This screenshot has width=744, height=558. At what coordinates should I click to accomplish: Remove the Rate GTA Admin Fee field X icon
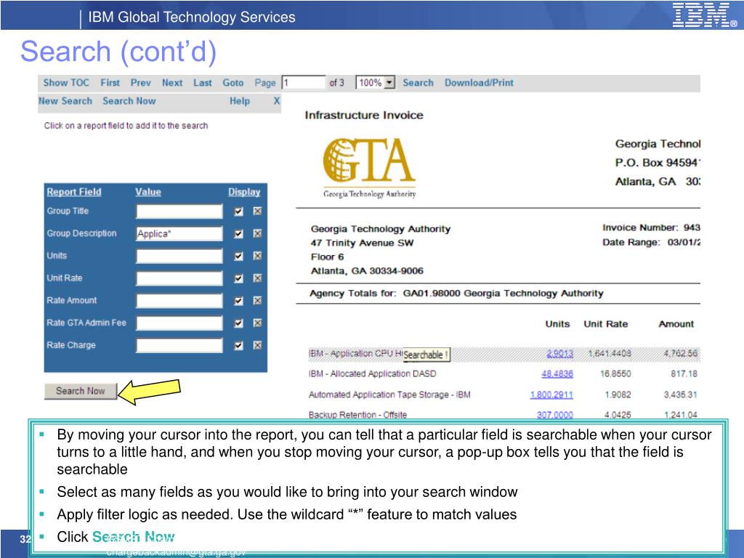tap(257, 323)
